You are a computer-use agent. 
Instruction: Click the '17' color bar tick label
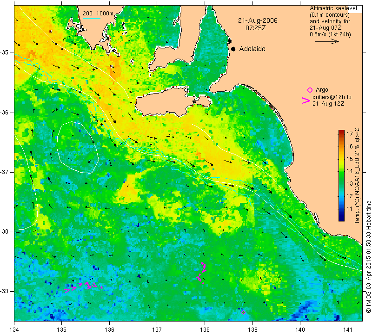click(350, 134)
